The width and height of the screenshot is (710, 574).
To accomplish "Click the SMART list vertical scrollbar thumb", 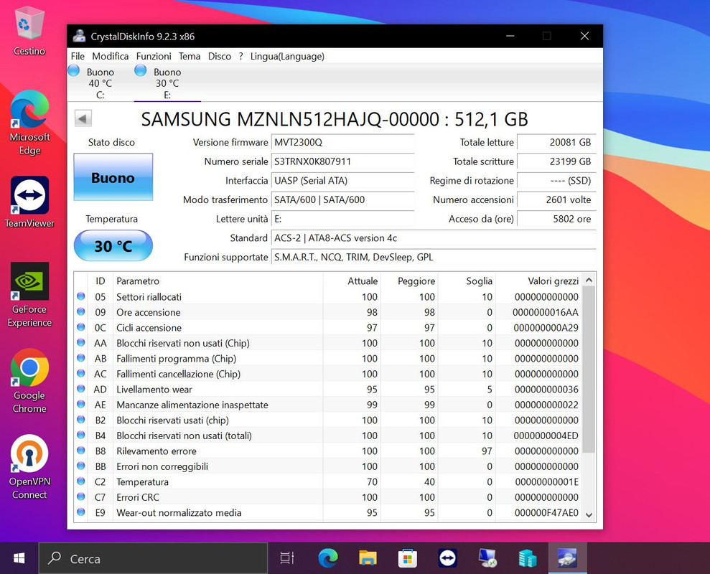I will click(x=589, y=370).
